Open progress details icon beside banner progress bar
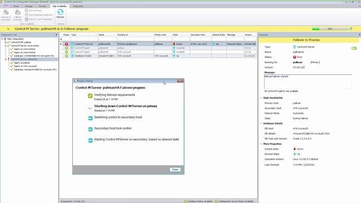This screenshot has height=203, width=361. (x=351, y=29)
